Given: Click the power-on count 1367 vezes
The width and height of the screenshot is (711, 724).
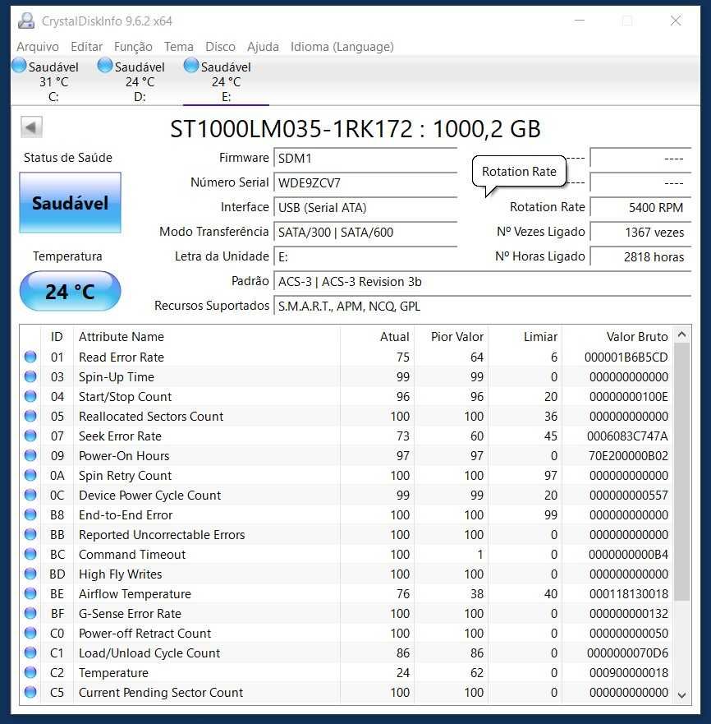Looking at the screenshot, I should click(x=641, y=232).
